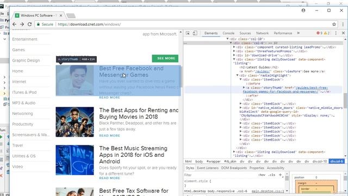This screenshot has height=196, width=348.
Task: Bookmark this page with the star icon
Action: click(x=334, y=24)
